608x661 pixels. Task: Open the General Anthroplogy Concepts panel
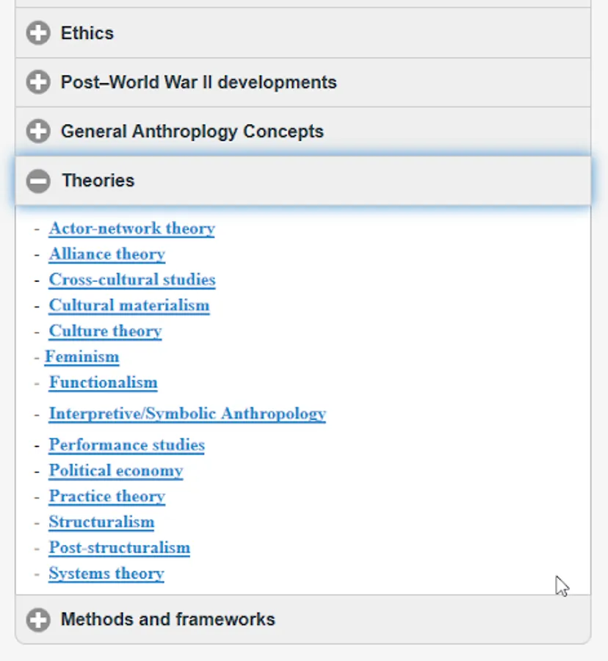(192, 131)
